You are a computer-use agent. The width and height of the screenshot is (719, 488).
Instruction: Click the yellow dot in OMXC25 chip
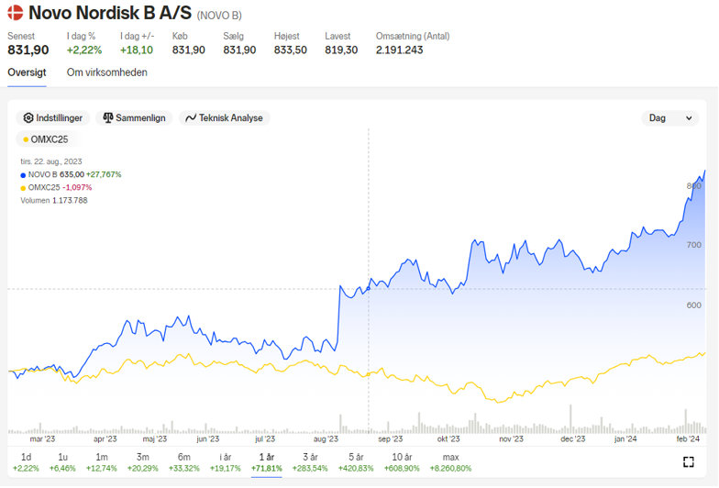[x=26, y=139]
